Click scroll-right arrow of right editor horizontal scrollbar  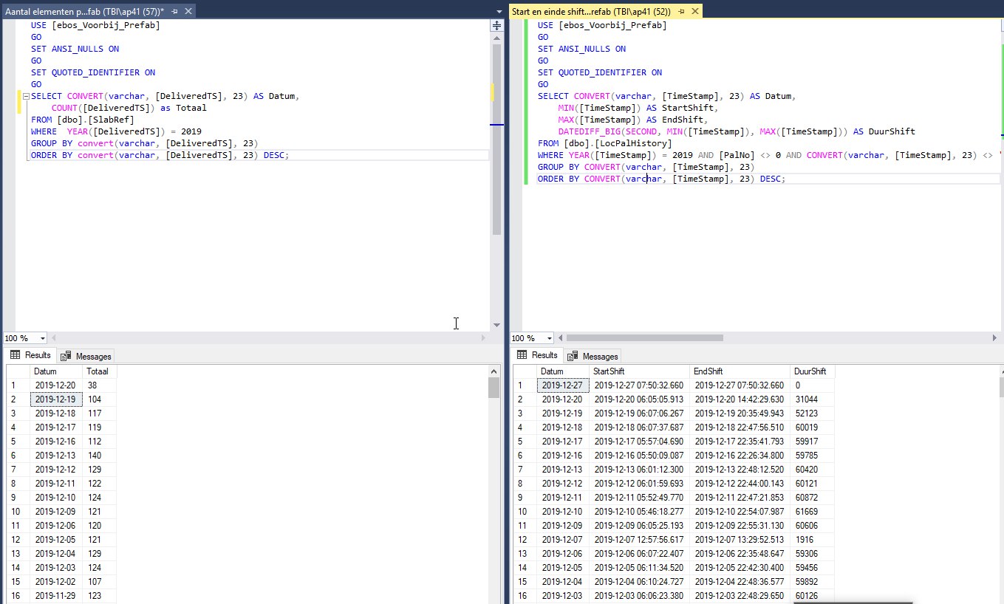pos(994,338)
